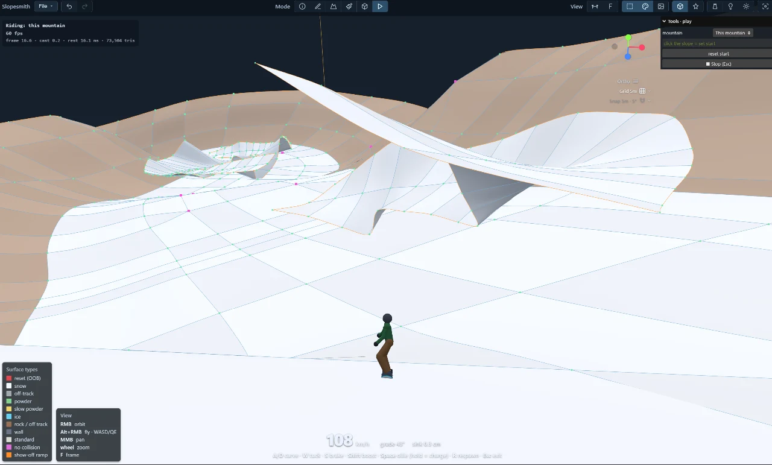Click the measure distance view icon
Screen dimensions: 772x465
point(595,7)
